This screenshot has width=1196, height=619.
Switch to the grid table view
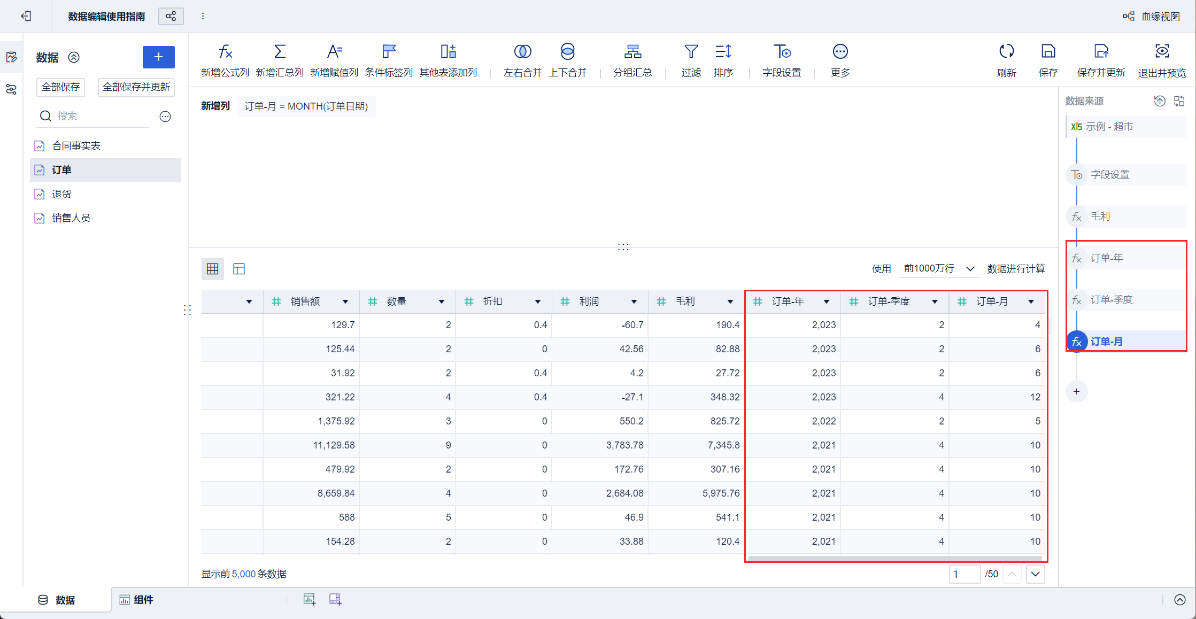[x=212, y=269]
